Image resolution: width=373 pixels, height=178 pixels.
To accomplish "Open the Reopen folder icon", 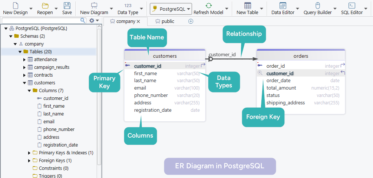I will pyautogui.click(x=45, y=6).
